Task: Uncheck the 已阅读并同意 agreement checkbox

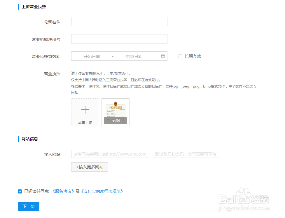Action: [20, 191]
